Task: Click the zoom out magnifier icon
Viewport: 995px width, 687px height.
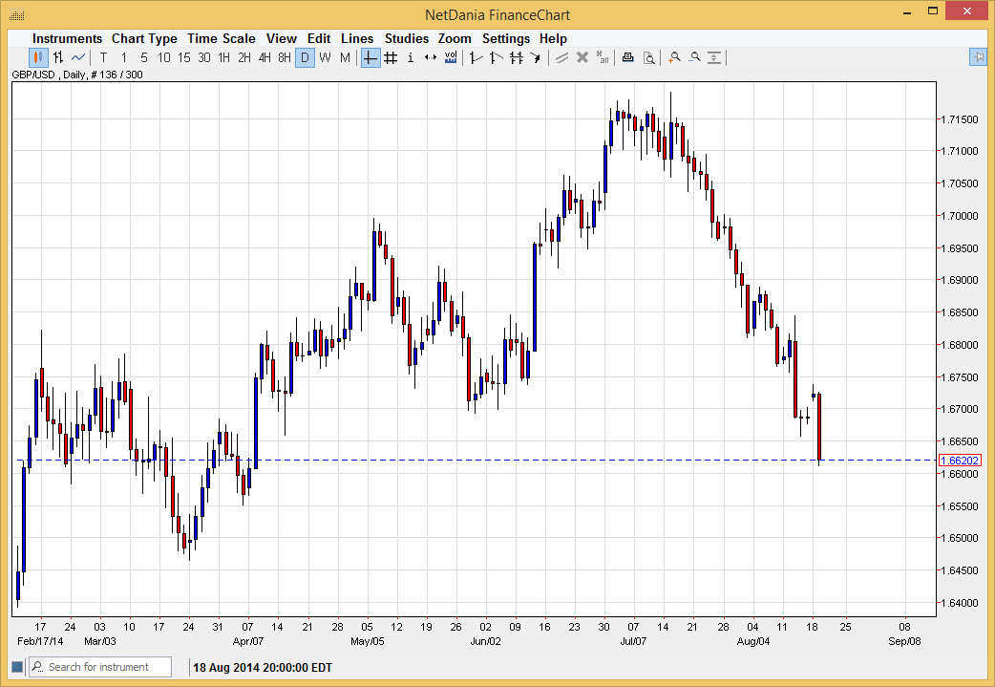Action: [694, 57]
